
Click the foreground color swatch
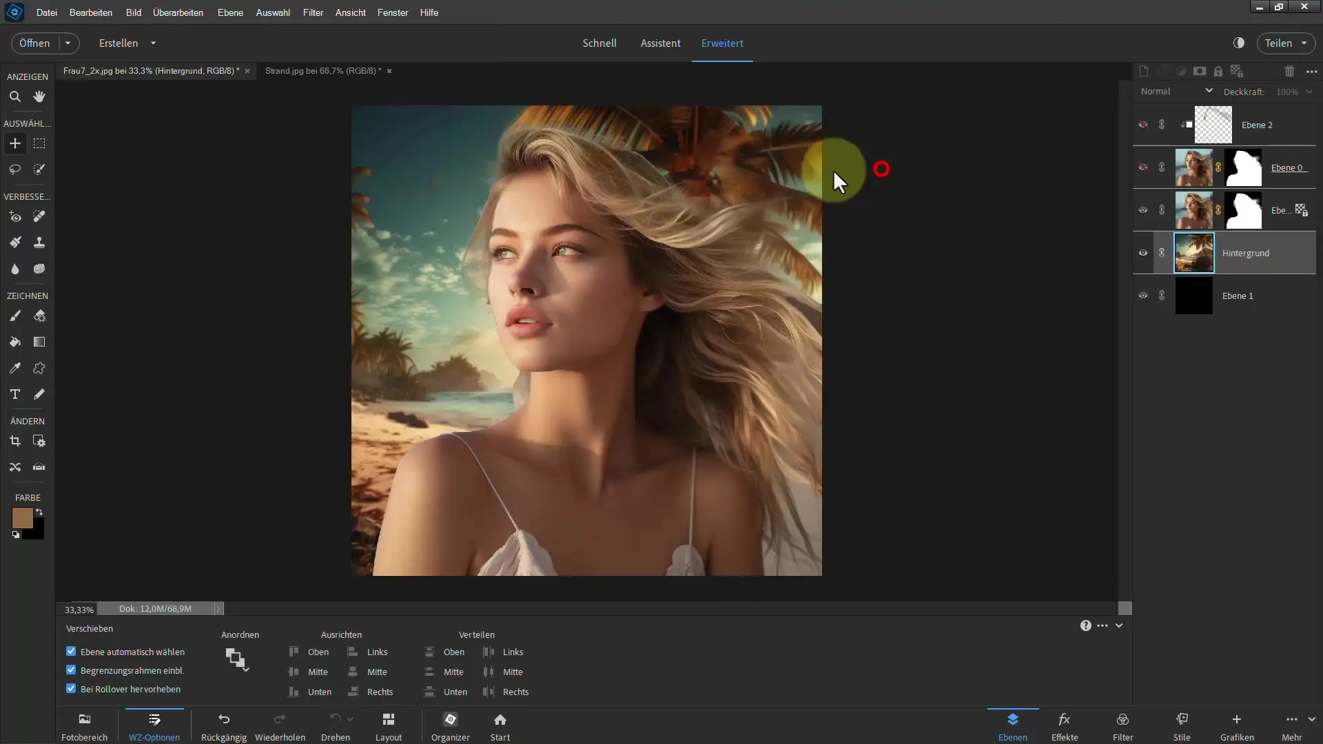pos(22,518)
